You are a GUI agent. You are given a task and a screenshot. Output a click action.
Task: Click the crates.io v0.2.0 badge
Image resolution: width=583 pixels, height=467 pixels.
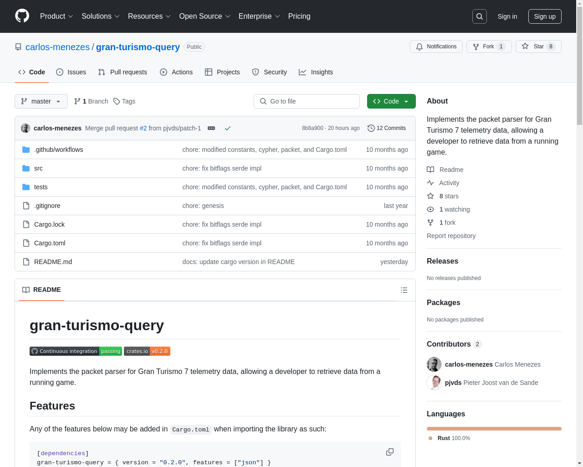[x=147, y=351]
